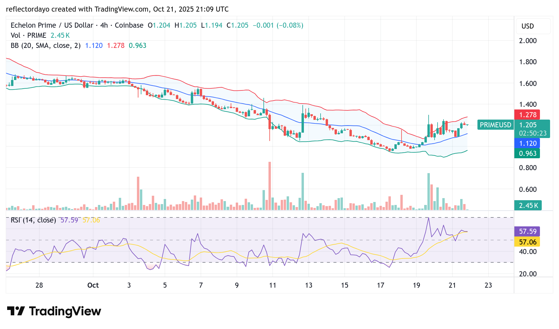Click the 1.205 current price label
This screenshot has width=559, height=329.
[x=528, y=125]
